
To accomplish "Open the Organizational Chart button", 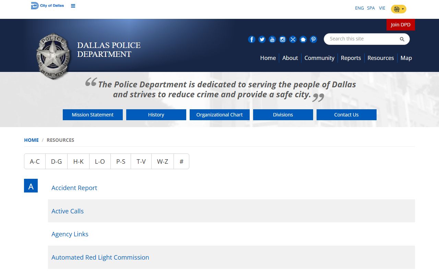I will tap(219, 115).
